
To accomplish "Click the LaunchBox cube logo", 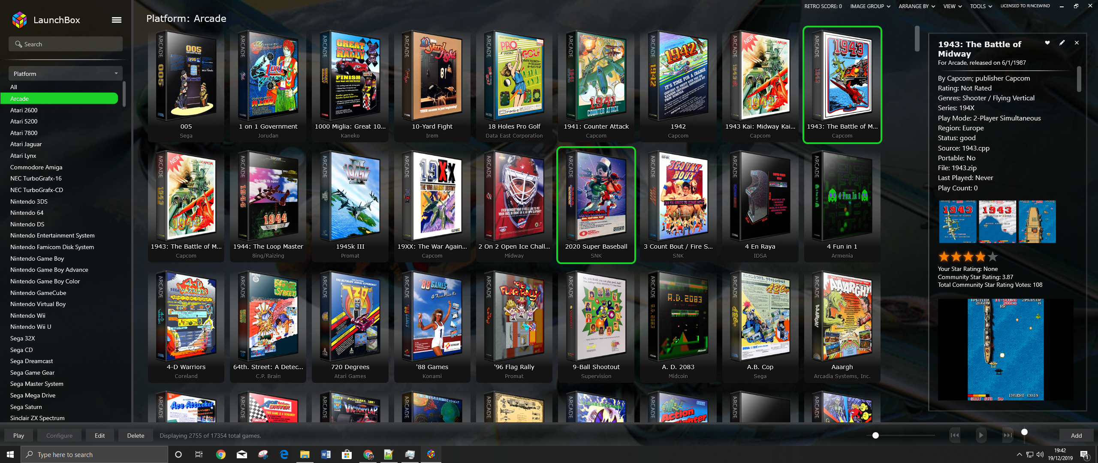I will [19, 20].
